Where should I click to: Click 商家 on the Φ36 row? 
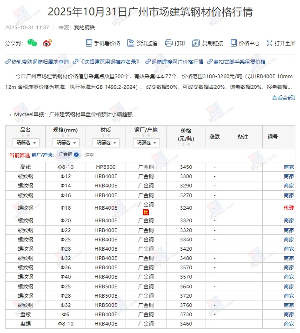coord(289,267)
